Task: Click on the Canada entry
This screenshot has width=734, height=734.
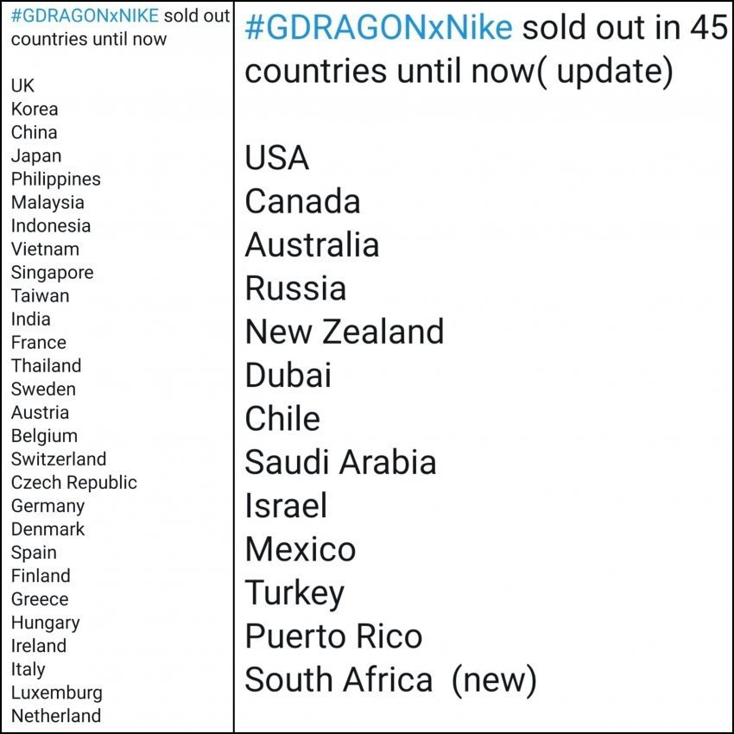Action: click(x=302, y=202)
